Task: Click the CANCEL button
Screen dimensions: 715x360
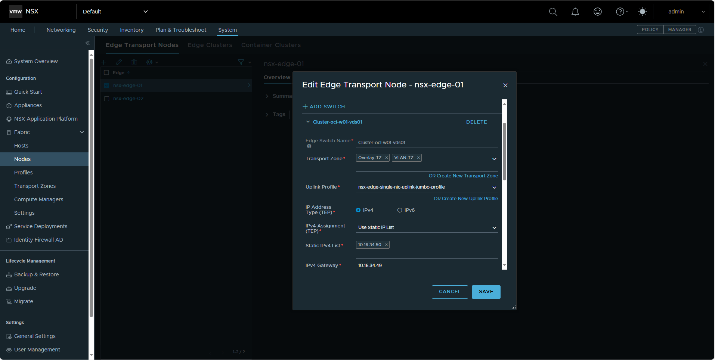Action: (450, 292)
